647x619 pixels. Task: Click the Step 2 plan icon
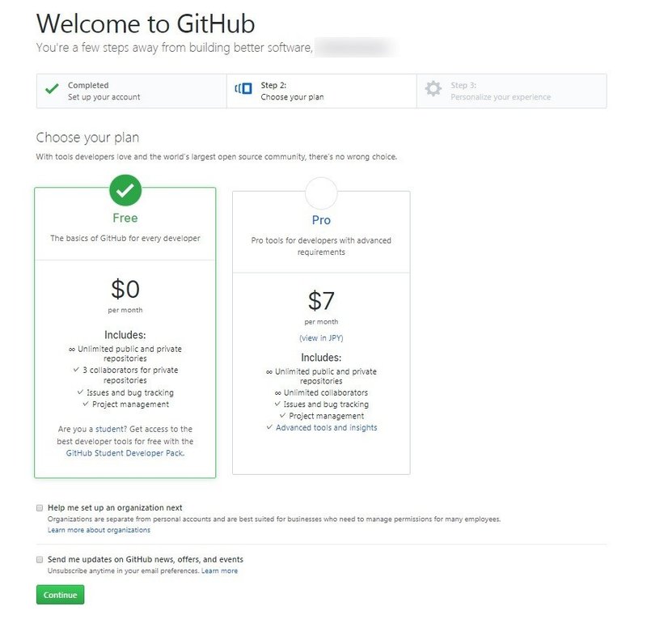click(x=243, y=89)
